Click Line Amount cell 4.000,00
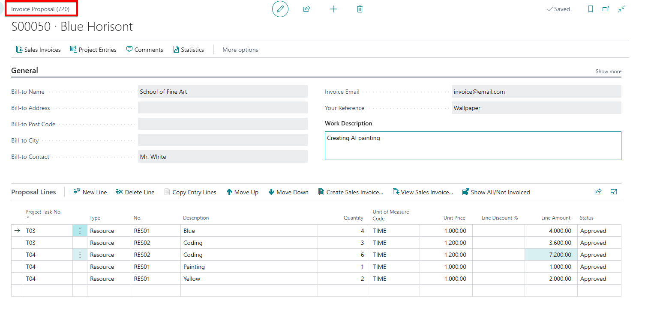645x333 pixels. point(551,231)
